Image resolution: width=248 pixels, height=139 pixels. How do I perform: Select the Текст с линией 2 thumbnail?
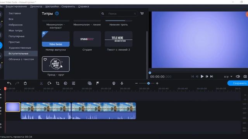[119, 39]
